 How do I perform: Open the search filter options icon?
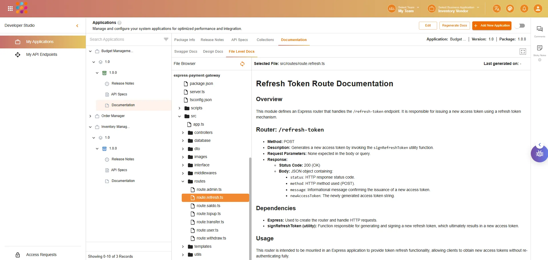(x=166, y=40)
